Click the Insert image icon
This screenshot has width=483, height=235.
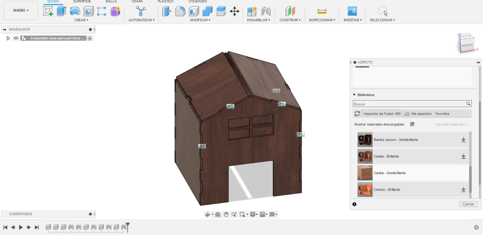coord(352,11)
